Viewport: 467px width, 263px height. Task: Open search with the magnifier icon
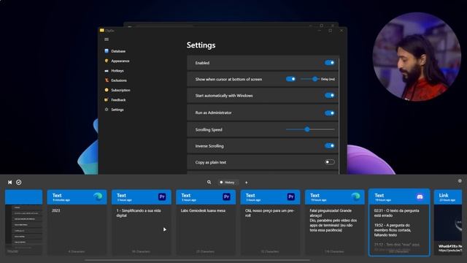point(209,182)
